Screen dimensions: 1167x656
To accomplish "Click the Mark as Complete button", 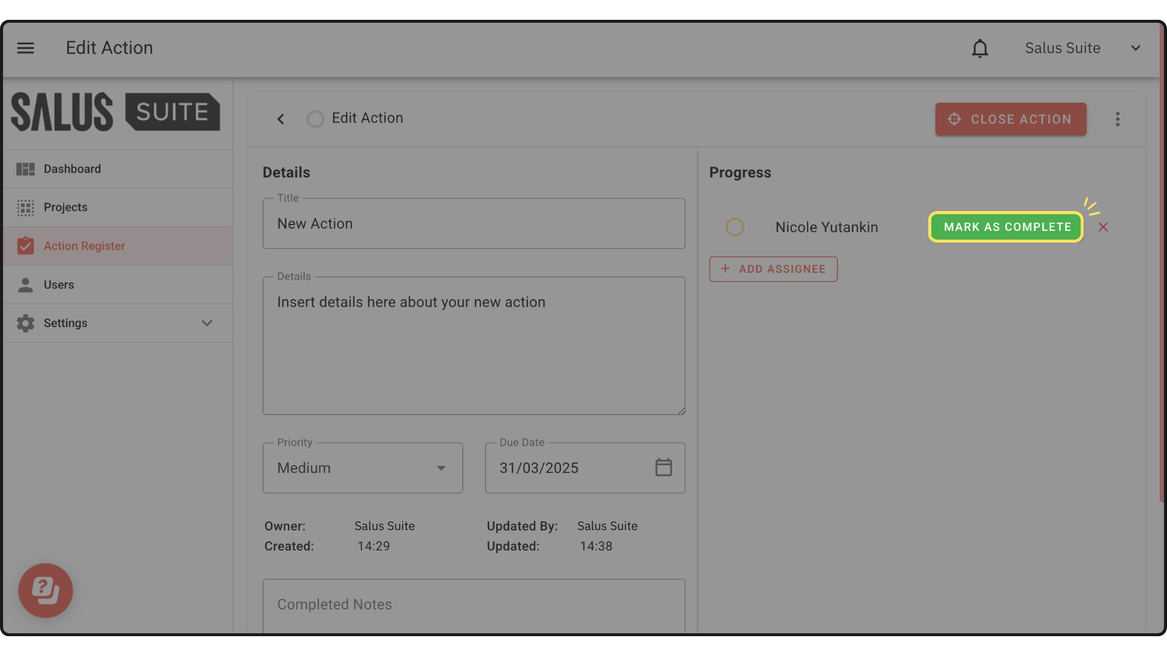I will (1007, 227).
